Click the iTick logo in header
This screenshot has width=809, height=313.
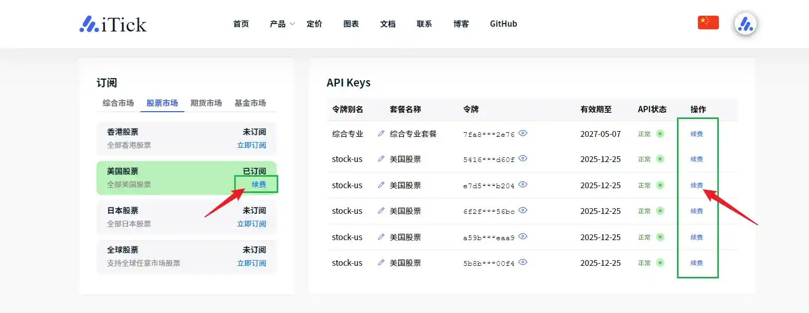tap(113, 24)
